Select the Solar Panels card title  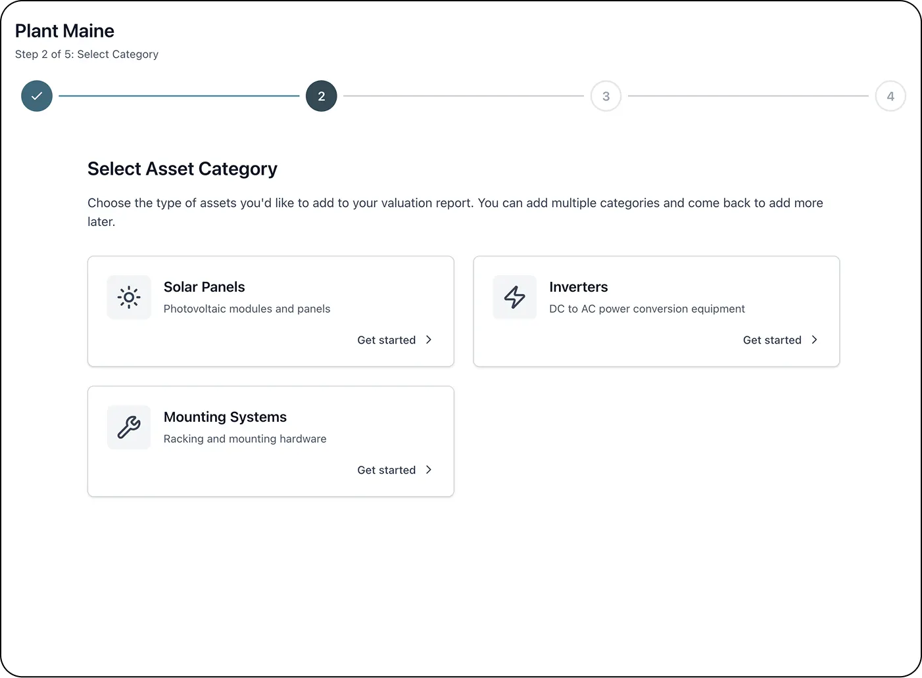pyautogui.click(x=204, y=287)
